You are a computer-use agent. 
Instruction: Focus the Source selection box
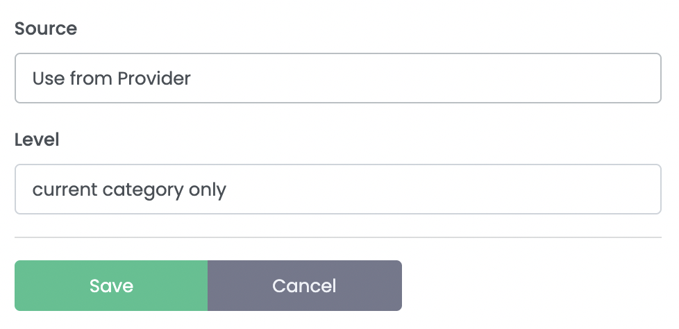pyautogui.click(x=337, y=78)
